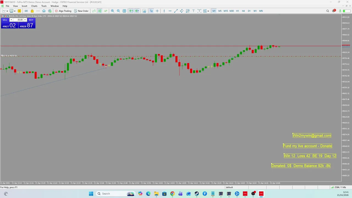Switch chart to bar chart
352x198 pixels.
point(94,11)
